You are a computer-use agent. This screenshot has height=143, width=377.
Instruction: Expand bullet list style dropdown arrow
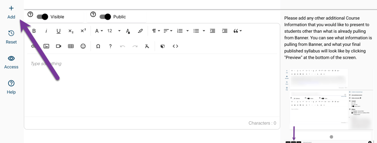tap(204, 31)
